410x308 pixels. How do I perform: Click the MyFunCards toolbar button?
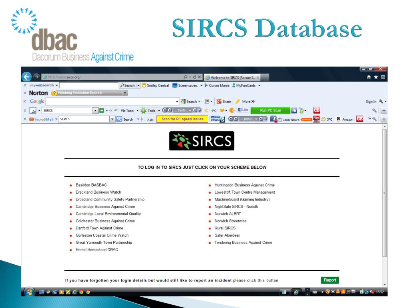pos(244,85)
